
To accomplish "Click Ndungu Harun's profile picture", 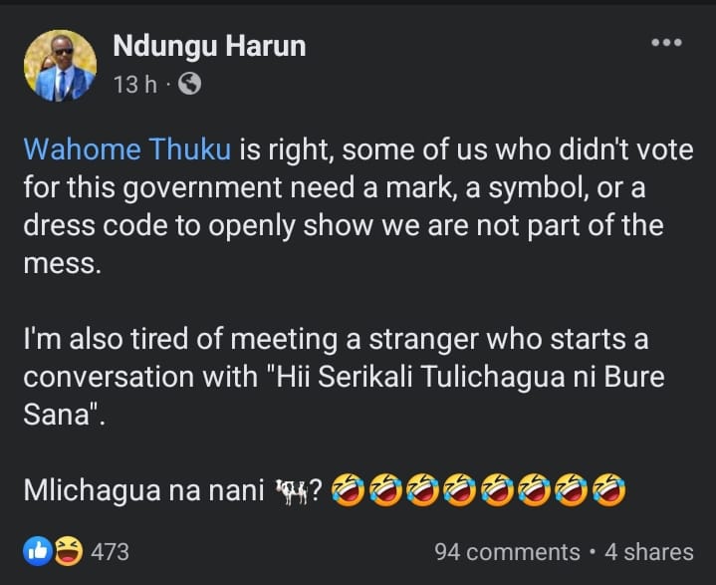I will [60, 65].
